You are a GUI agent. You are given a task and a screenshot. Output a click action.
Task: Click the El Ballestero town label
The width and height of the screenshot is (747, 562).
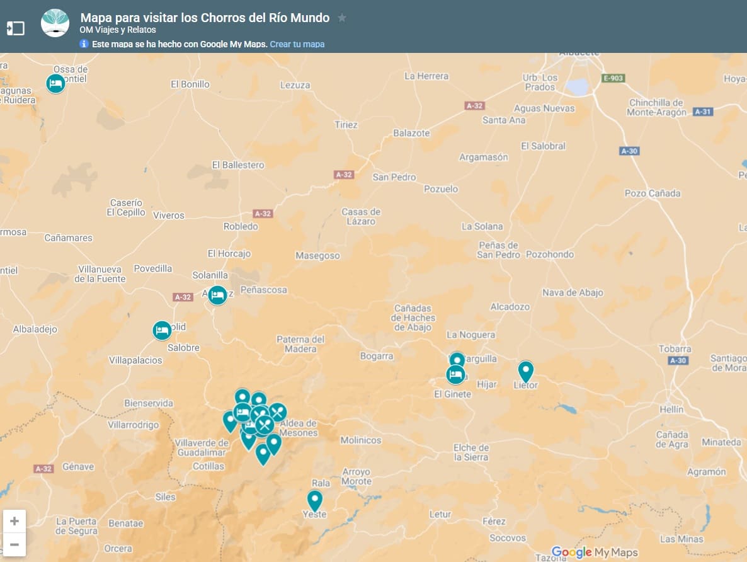tap(238, 165)
